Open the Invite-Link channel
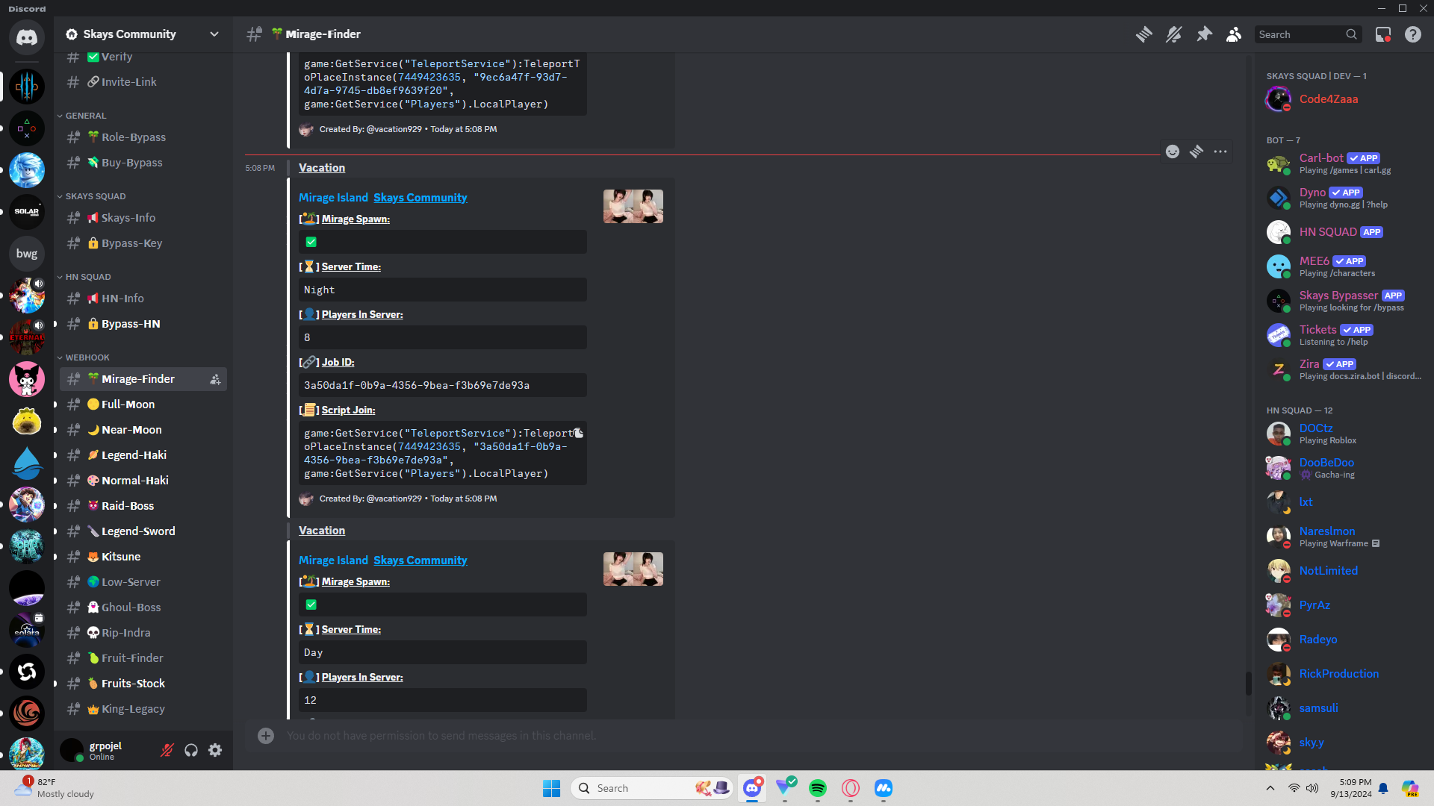Image resolution: width=1434 pixels, height=806 pixels. tap(143, 82)
